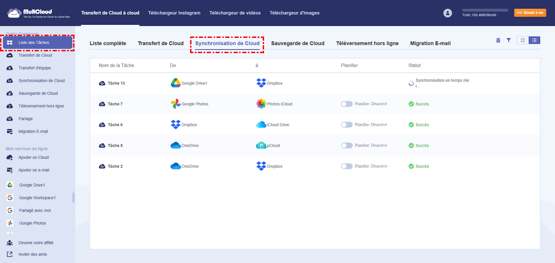Viewport: 555px width, 263px height.
Task: Open the Sauvegarde de Cloud tab
Action: tap(297, 43)
